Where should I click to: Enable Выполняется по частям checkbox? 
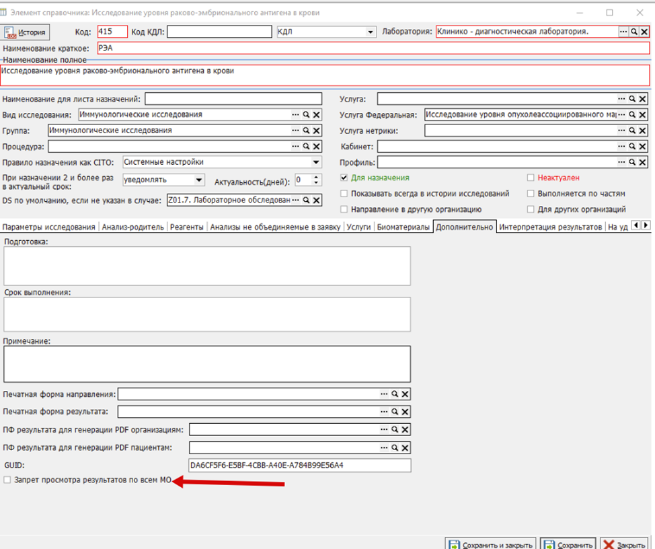coord(531,194)
